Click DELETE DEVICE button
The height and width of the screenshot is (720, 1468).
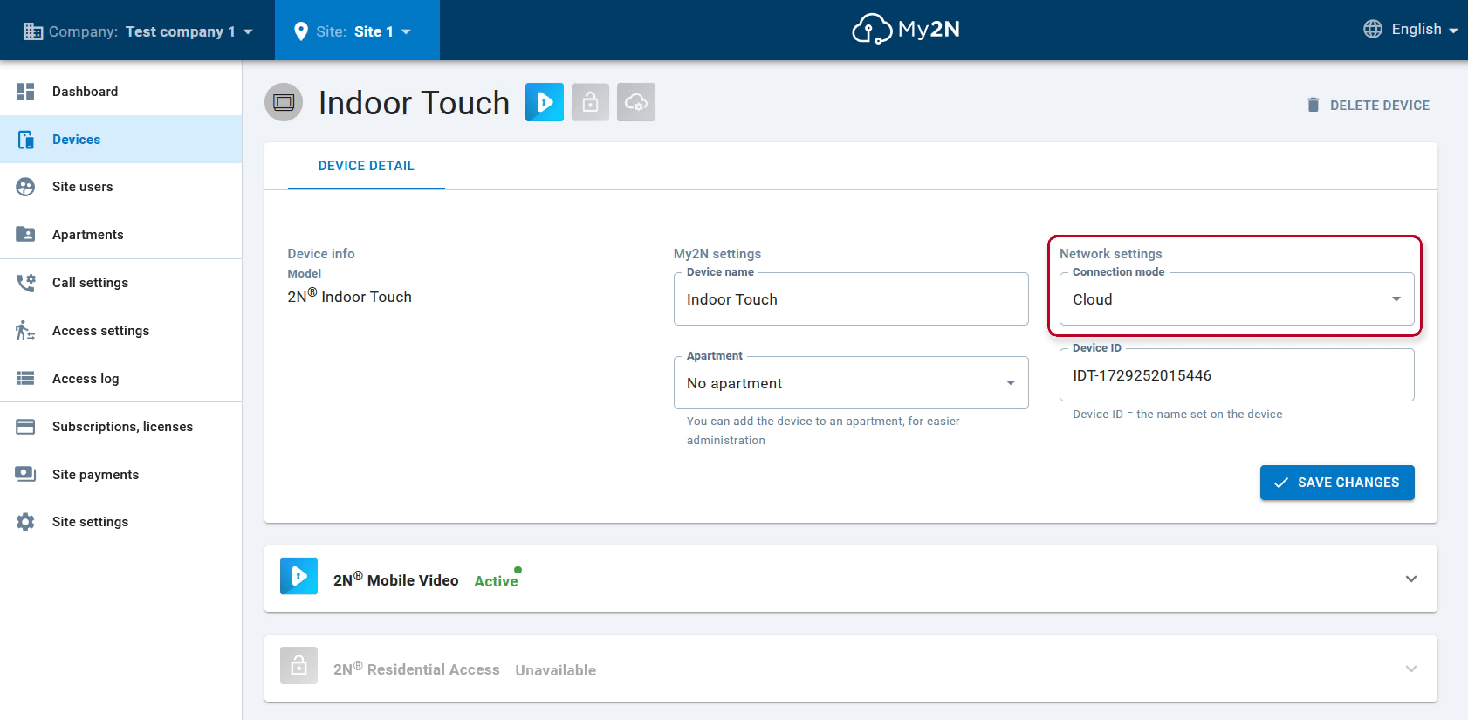[1368, 105]
